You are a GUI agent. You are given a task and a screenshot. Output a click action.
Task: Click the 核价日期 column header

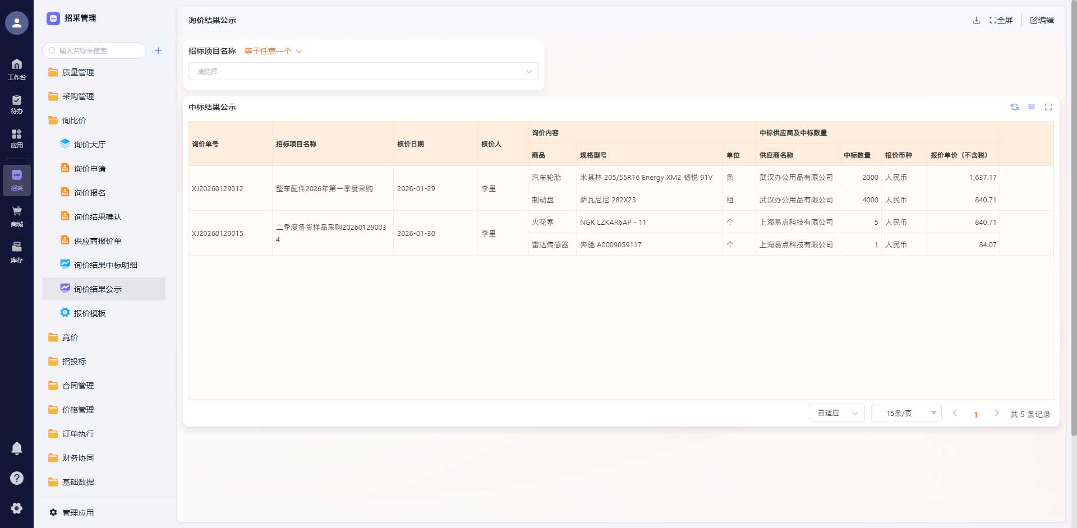(435, 144)
